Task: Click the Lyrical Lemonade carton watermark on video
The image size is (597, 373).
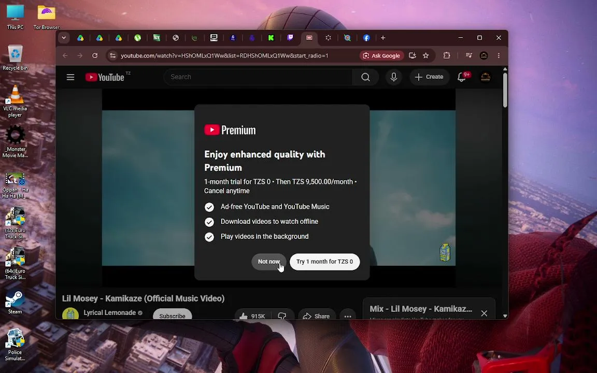Action: click(445, 252)
